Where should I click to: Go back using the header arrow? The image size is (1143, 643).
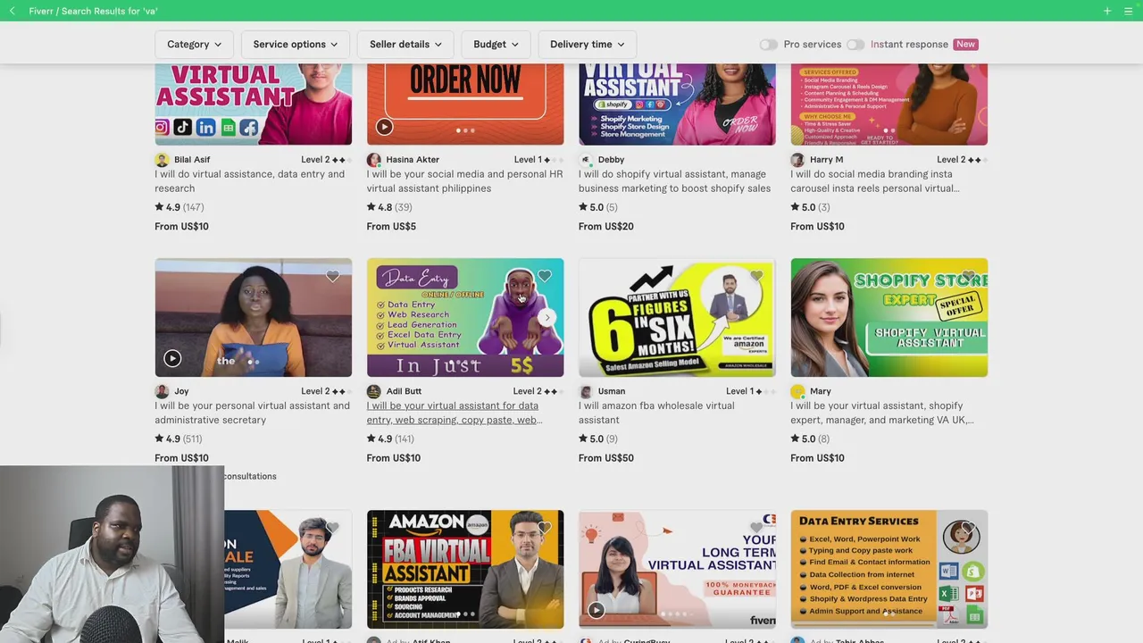click(x=13, y=11)
